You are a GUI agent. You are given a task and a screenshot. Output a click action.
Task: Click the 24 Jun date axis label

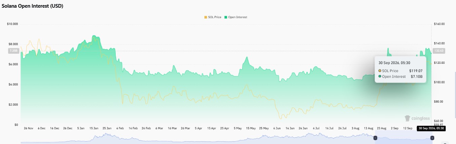click(x=303, y=128)
